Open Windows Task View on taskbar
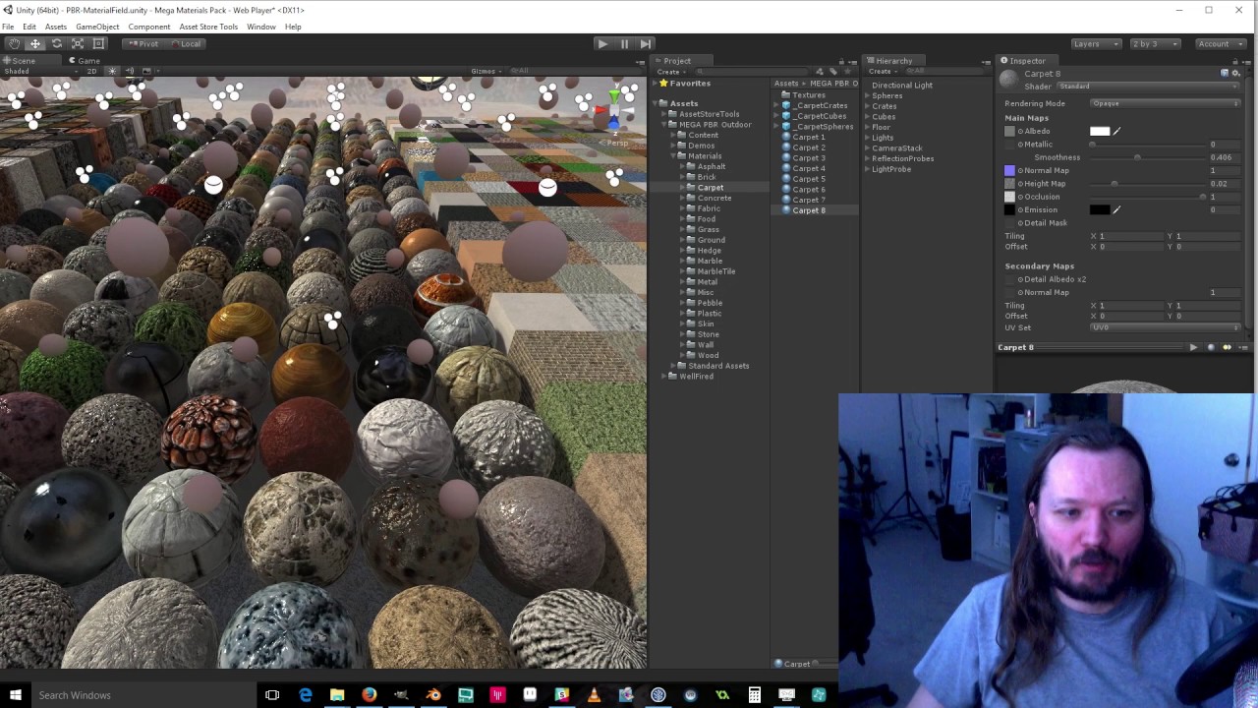The height and width of the screenshot is (708, 1258). pos(272,695)
